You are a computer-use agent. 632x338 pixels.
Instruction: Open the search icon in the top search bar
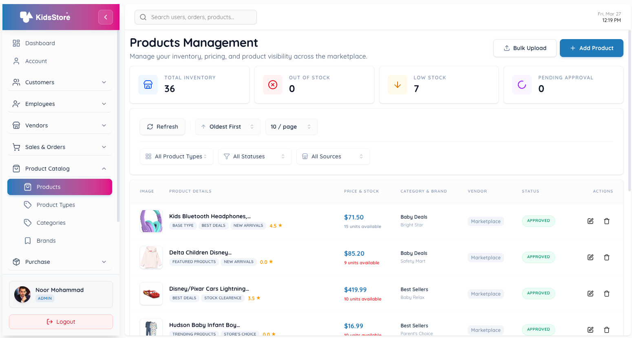click(x=143, y=17)
